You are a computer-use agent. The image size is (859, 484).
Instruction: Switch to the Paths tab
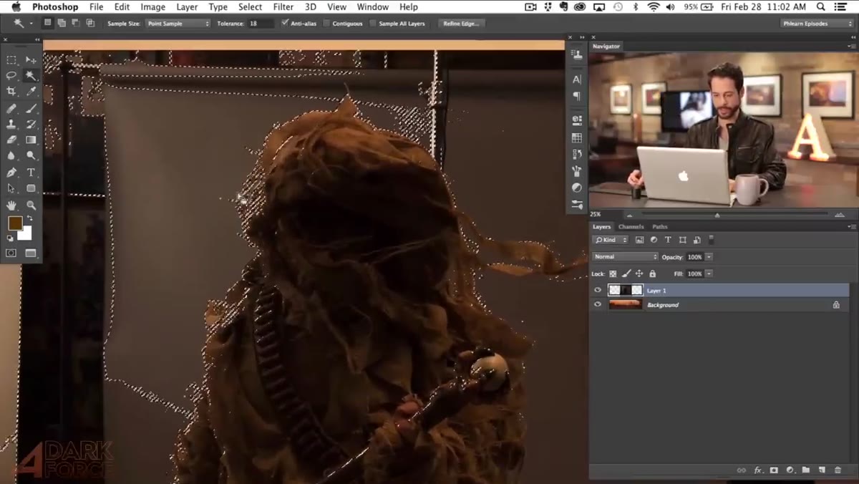[660, 226]
